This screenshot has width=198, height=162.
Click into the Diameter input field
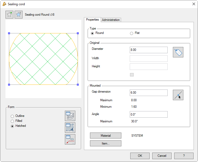(149, 50)
